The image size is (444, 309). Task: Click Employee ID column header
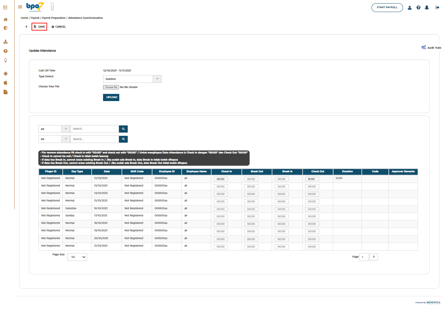tap(167, 172)
